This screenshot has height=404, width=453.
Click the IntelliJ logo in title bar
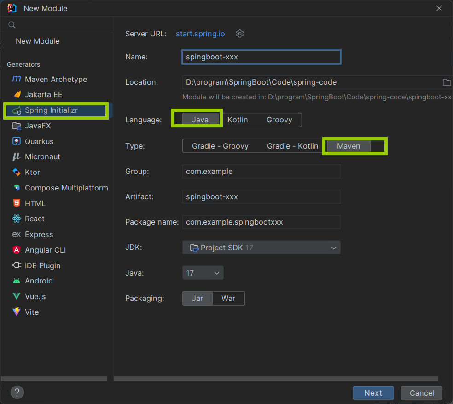[x=12, y=8]
